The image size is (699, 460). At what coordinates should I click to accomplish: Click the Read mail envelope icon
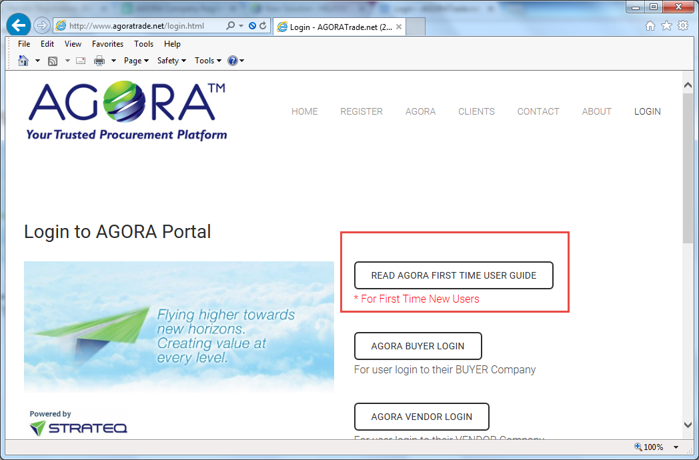pos(81,61)
